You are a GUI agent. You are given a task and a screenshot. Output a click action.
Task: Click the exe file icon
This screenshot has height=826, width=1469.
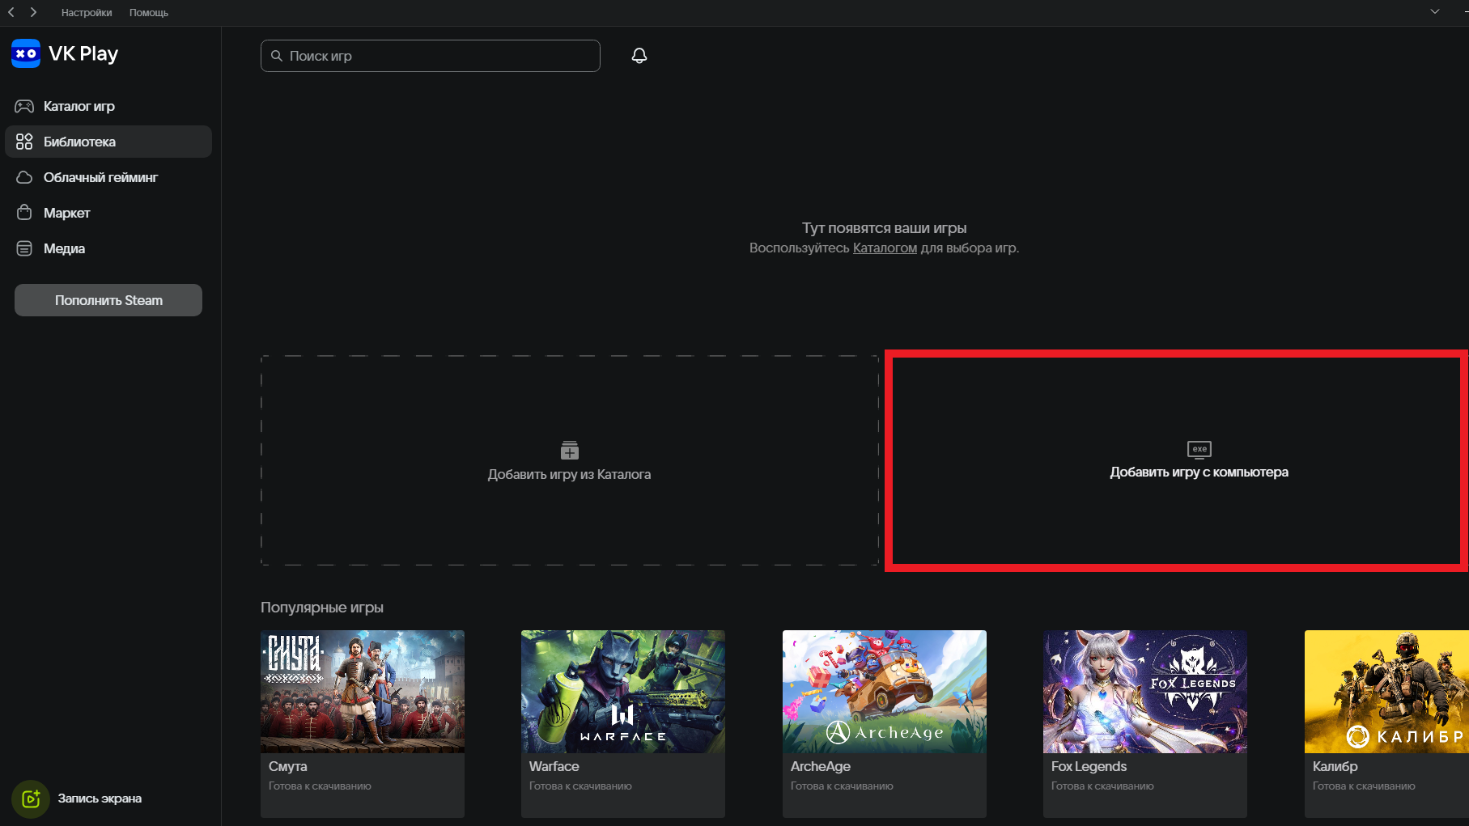point(1199,449)
